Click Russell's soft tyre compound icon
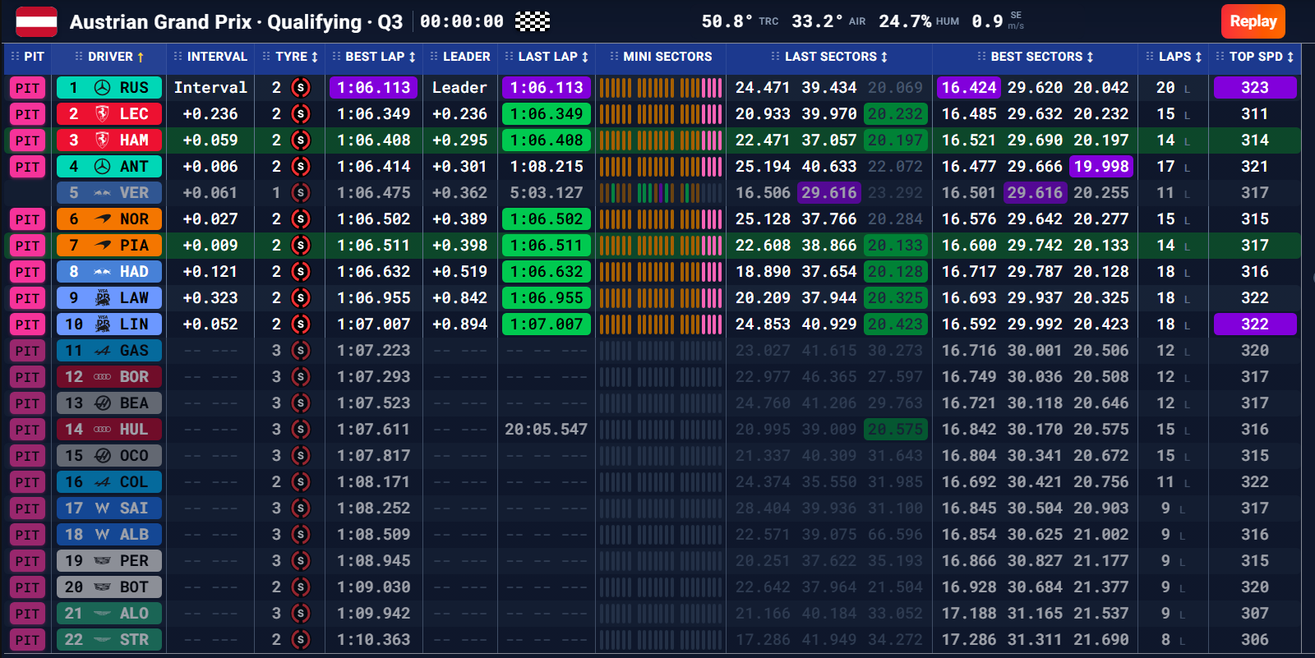This screenshot has width=1315, height=658. click(301, 88)
